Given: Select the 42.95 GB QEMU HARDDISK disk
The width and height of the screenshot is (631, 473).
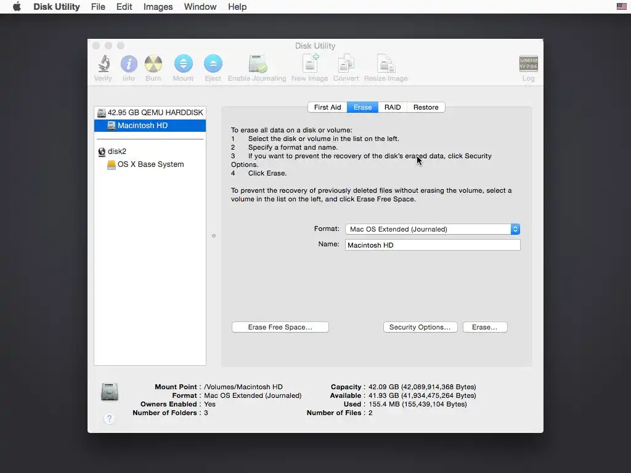Looking at the screenshot, I should [150, 113].
